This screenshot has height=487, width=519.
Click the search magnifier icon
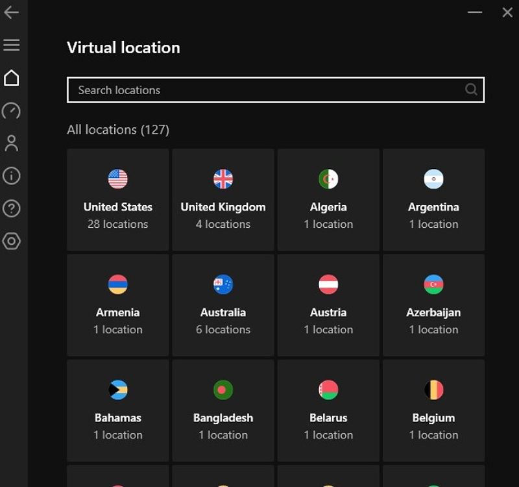coord(471,90)
